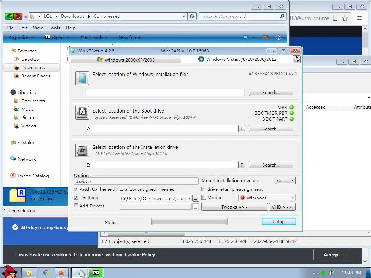Click the Boot drive floppy icon
Viewport: 371px width, 278px height.
pos(82,113)
